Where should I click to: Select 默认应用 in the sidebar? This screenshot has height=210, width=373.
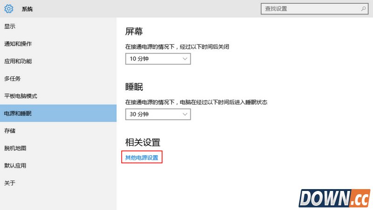click(x=58, y=165)
